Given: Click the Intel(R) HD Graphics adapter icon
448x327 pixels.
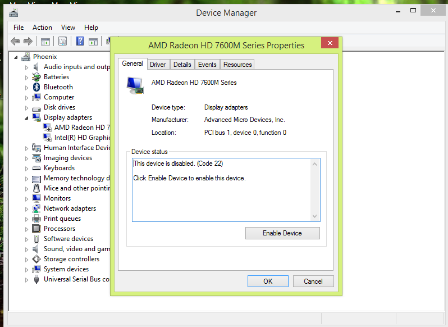Looking at the screenshot, I should coord(47,138).
